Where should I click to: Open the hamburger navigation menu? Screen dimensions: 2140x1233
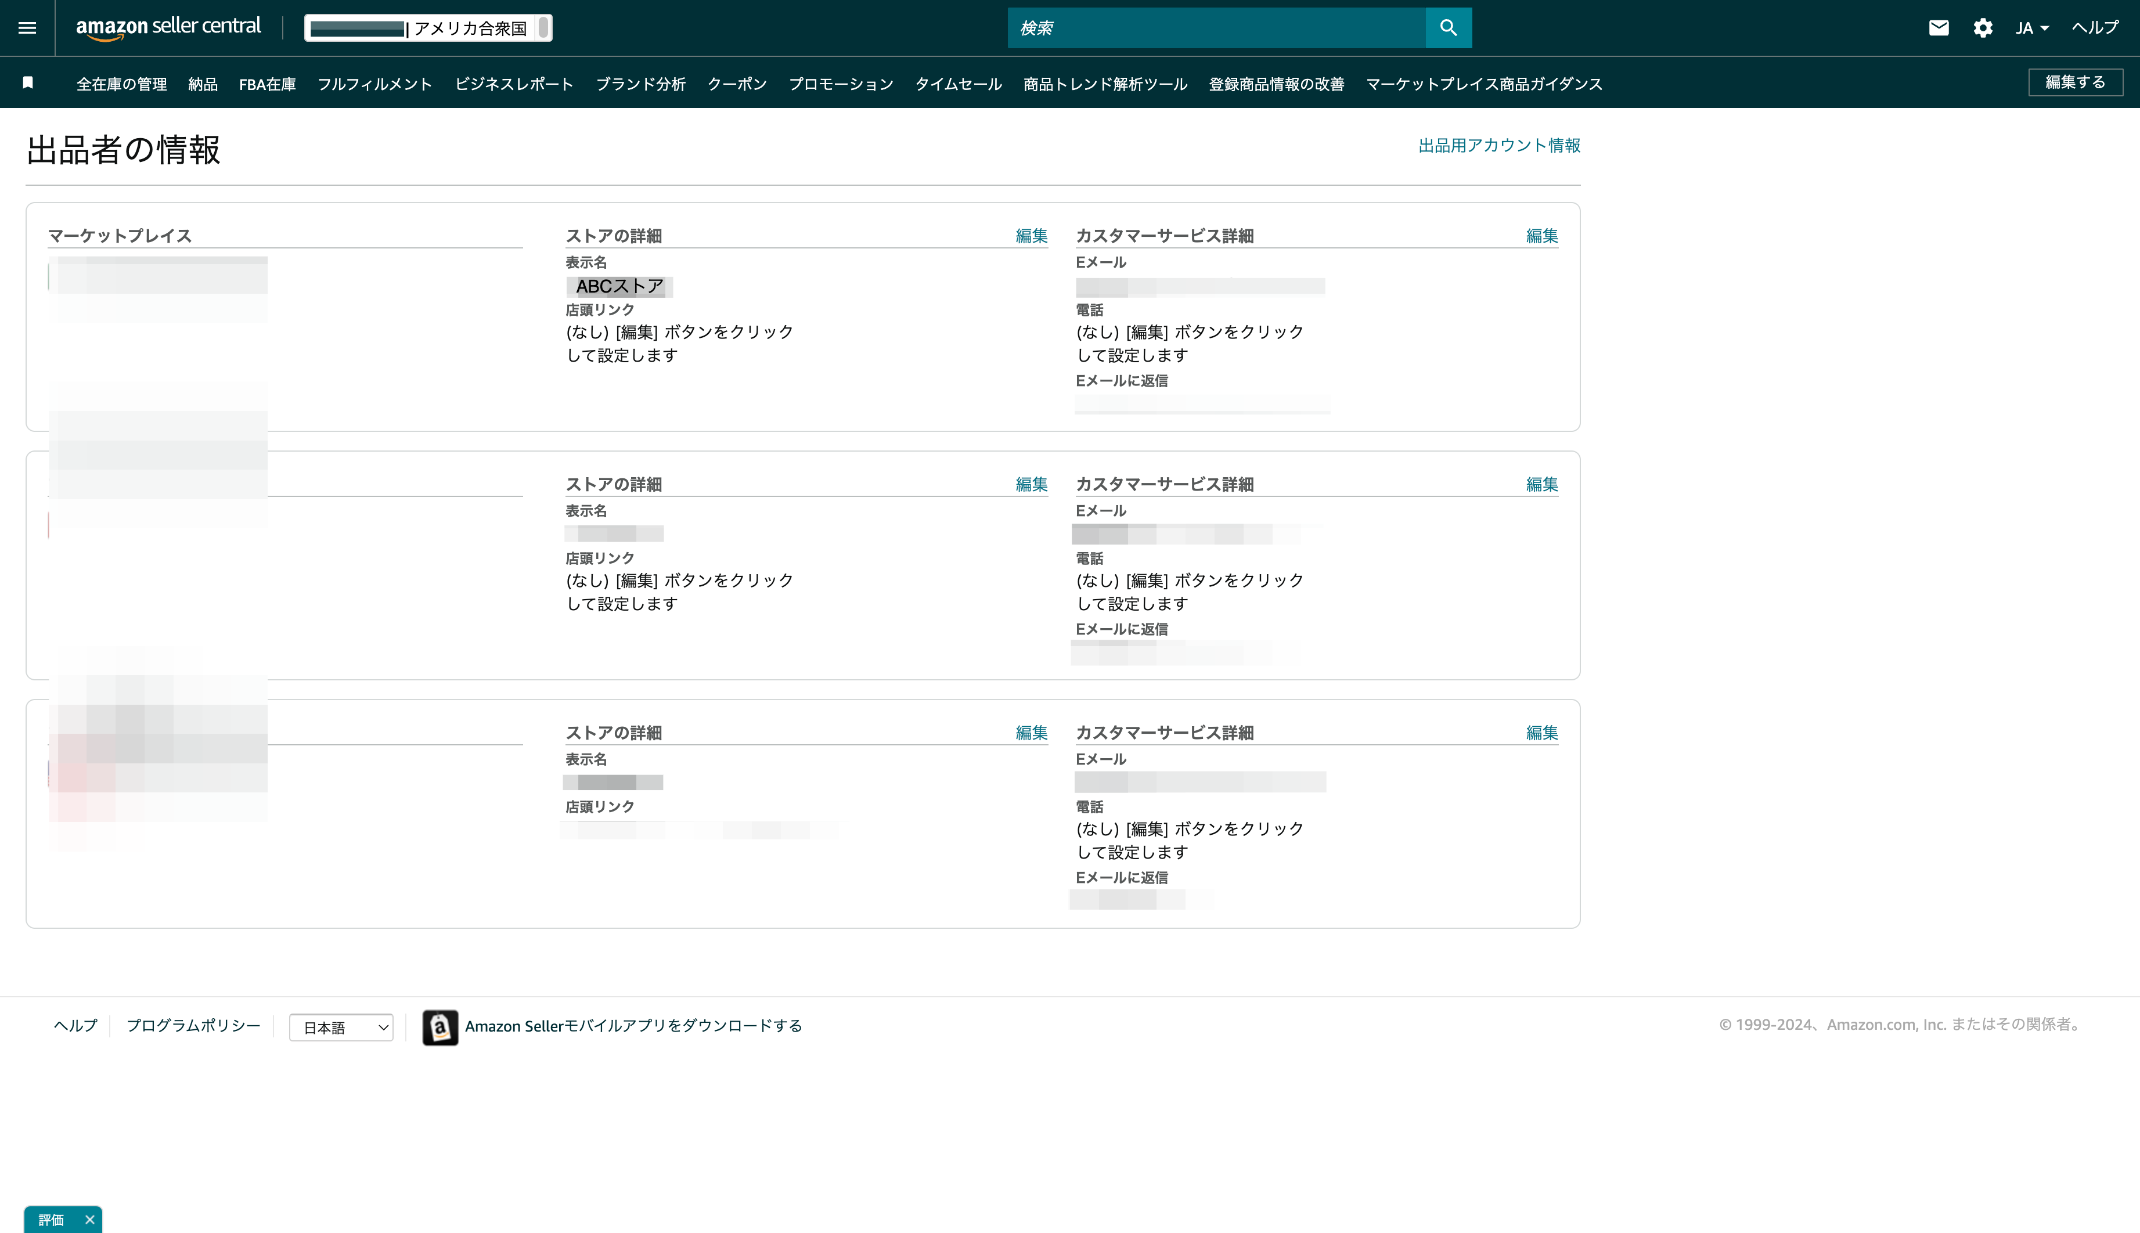27,28
